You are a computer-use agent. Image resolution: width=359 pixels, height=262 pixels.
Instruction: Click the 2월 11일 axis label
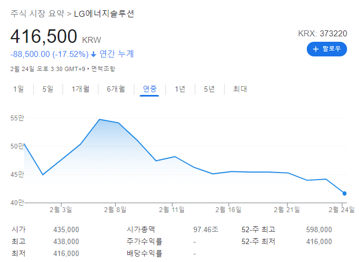click(x=172, y=209)
